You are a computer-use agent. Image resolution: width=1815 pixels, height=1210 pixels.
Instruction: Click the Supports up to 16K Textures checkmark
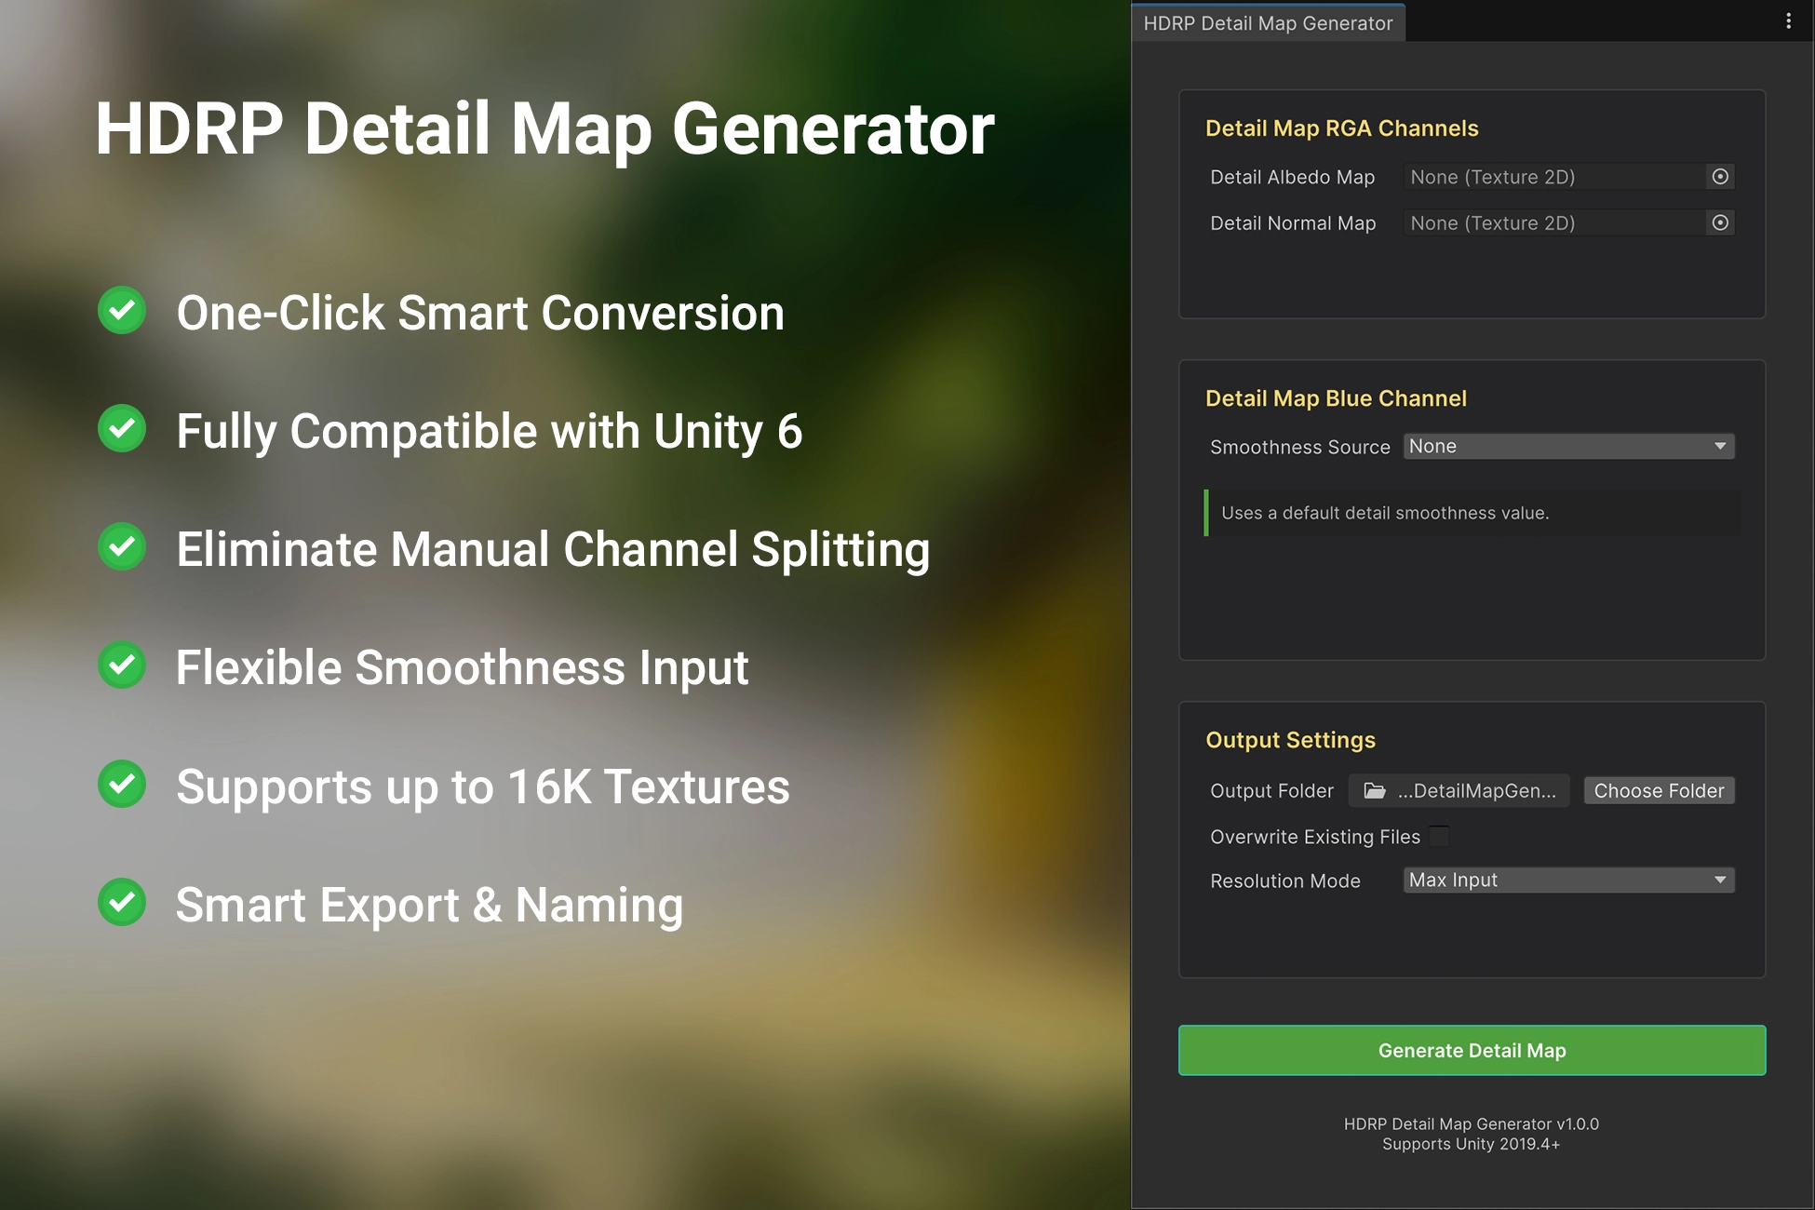coord(122,784)
